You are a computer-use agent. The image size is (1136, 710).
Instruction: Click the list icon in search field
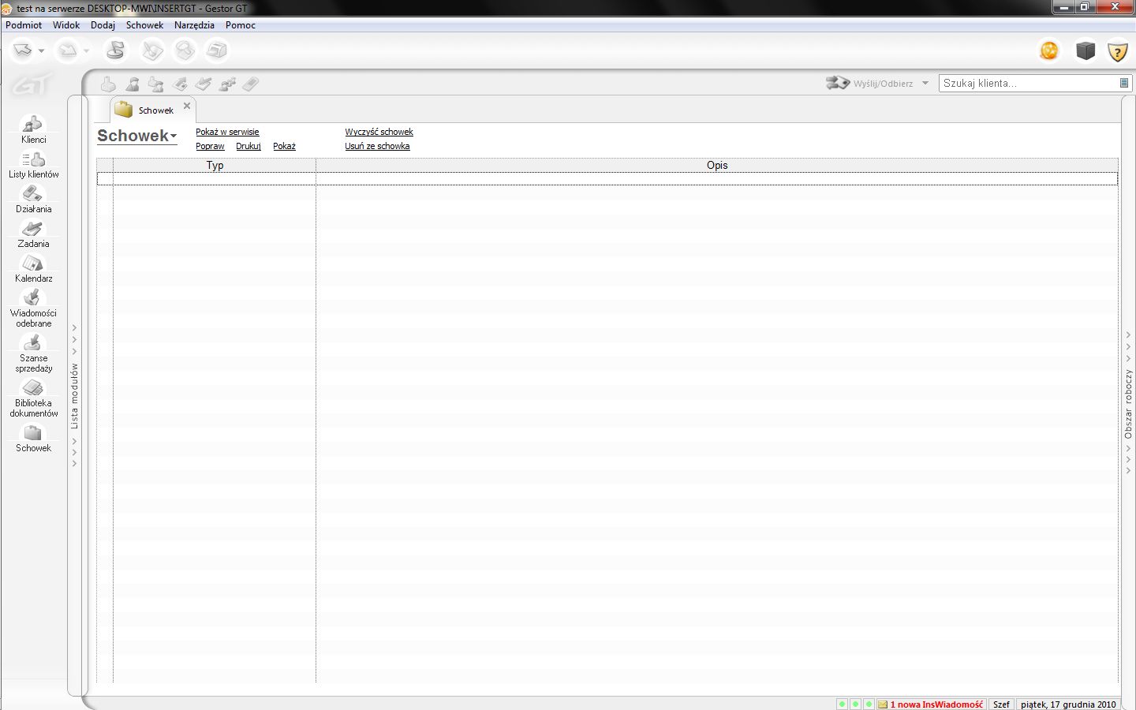click(x=1124, y=83)
